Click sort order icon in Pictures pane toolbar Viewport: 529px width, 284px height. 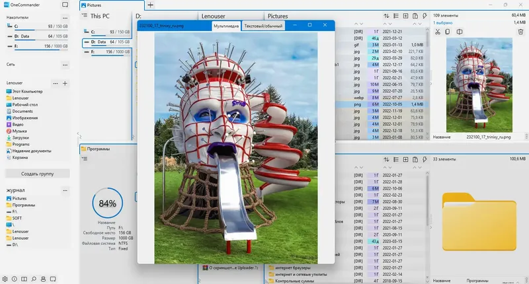386,16
